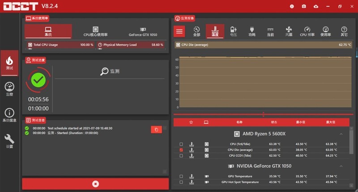
Task: Open the 系统信息 system info section
Action: coord(9,115)
